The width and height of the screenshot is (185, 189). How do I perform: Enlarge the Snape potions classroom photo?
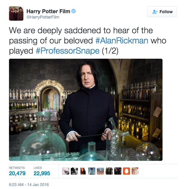click(x=86, y=110)
